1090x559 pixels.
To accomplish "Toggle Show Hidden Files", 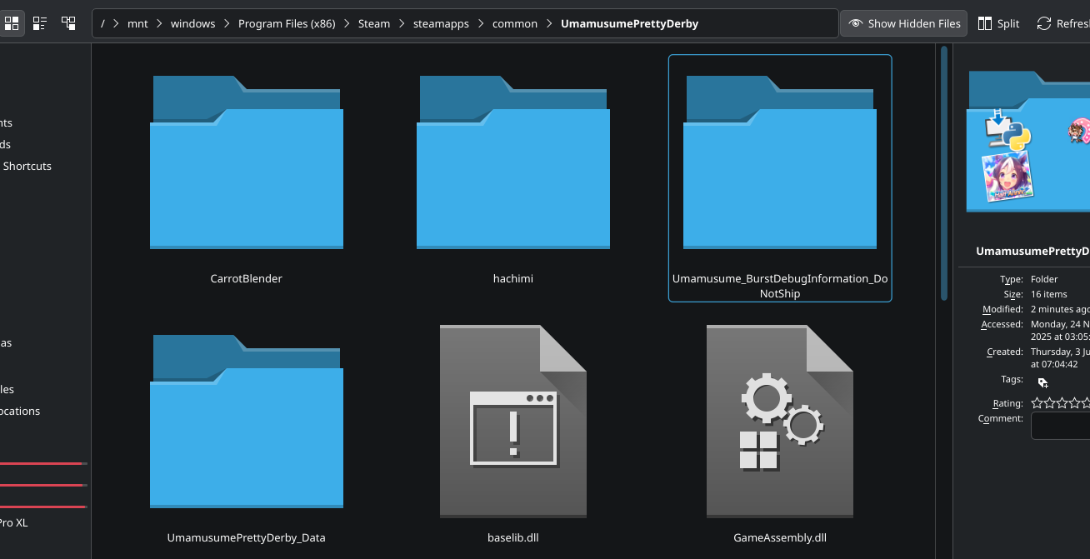I will coord(904,23).
